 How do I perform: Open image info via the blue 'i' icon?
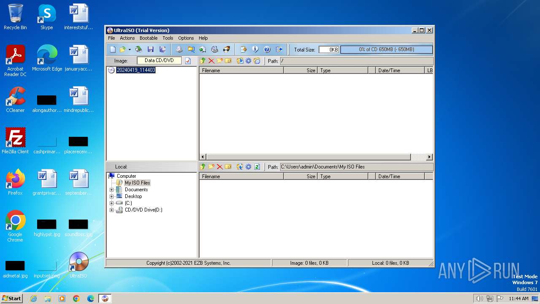tap(255, 49)
